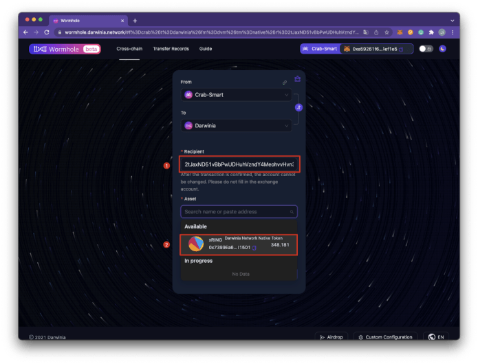Click the browser address bar URL
This screenshot has height=364, width=478.
[212, 32]
